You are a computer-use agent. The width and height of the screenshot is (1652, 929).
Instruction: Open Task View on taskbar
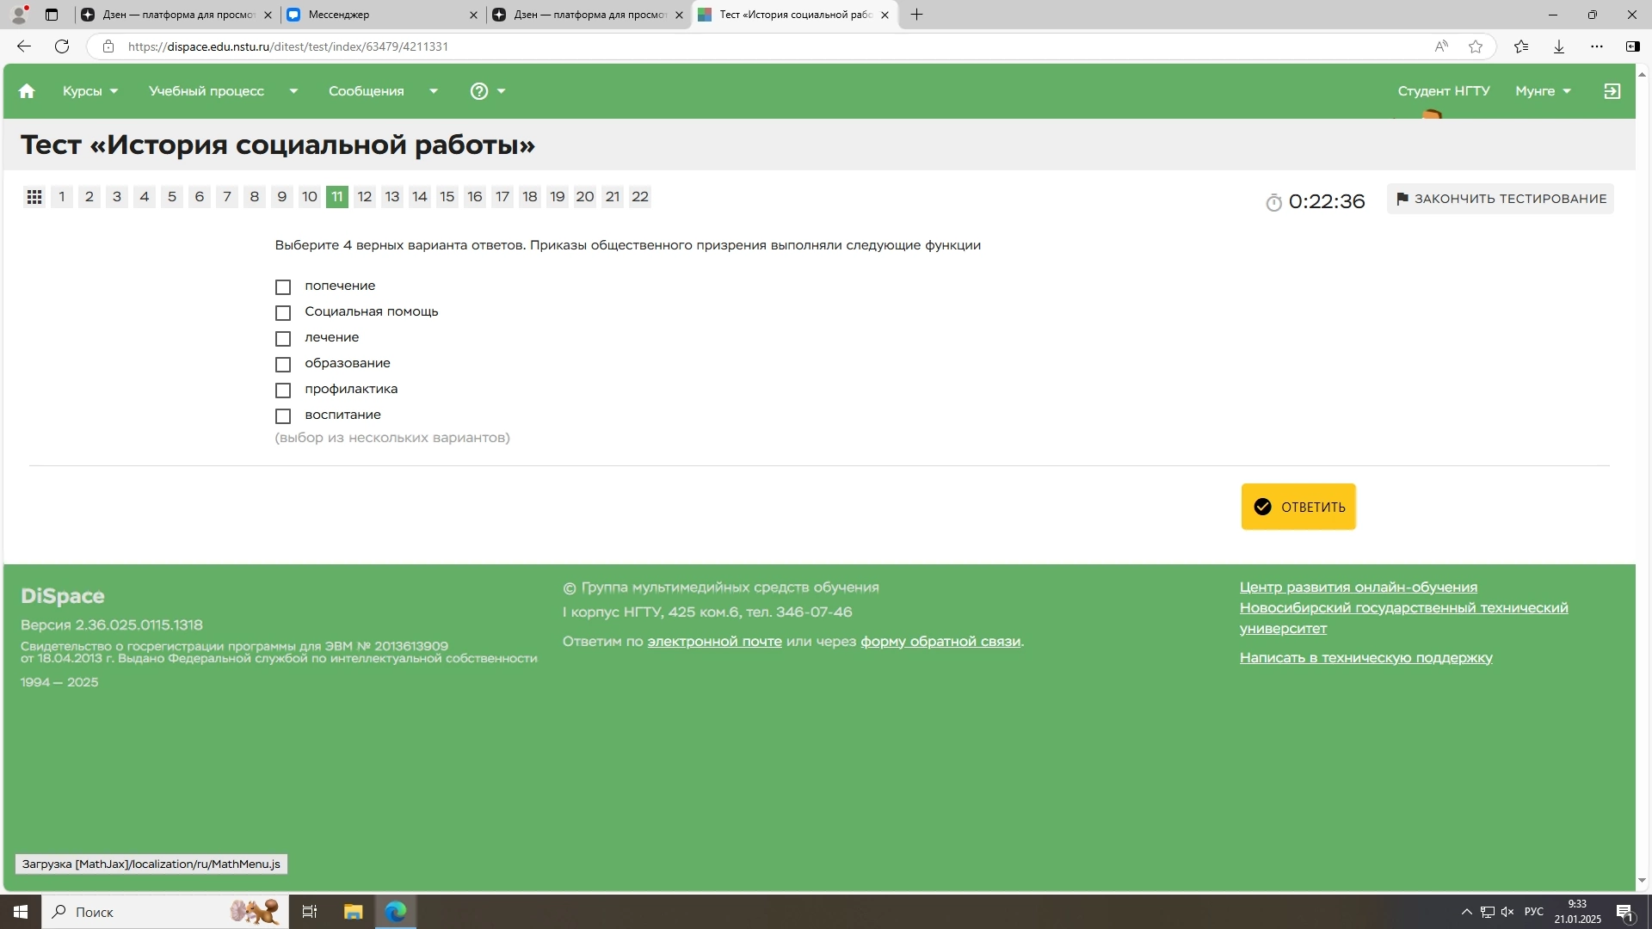[x=310, y=912]
